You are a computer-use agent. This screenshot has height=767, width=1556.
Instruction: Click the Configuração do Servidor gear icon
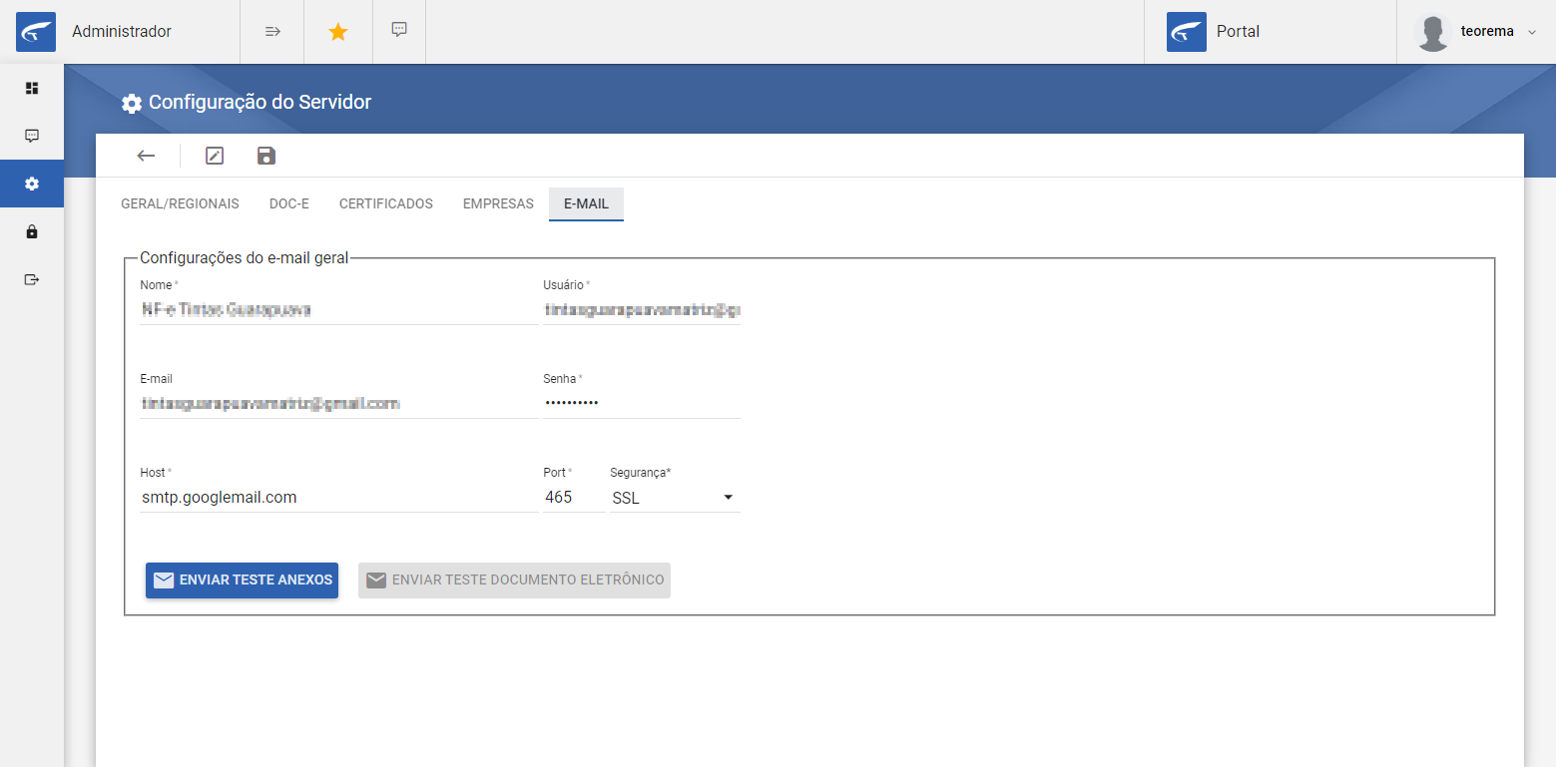point(132,103)
